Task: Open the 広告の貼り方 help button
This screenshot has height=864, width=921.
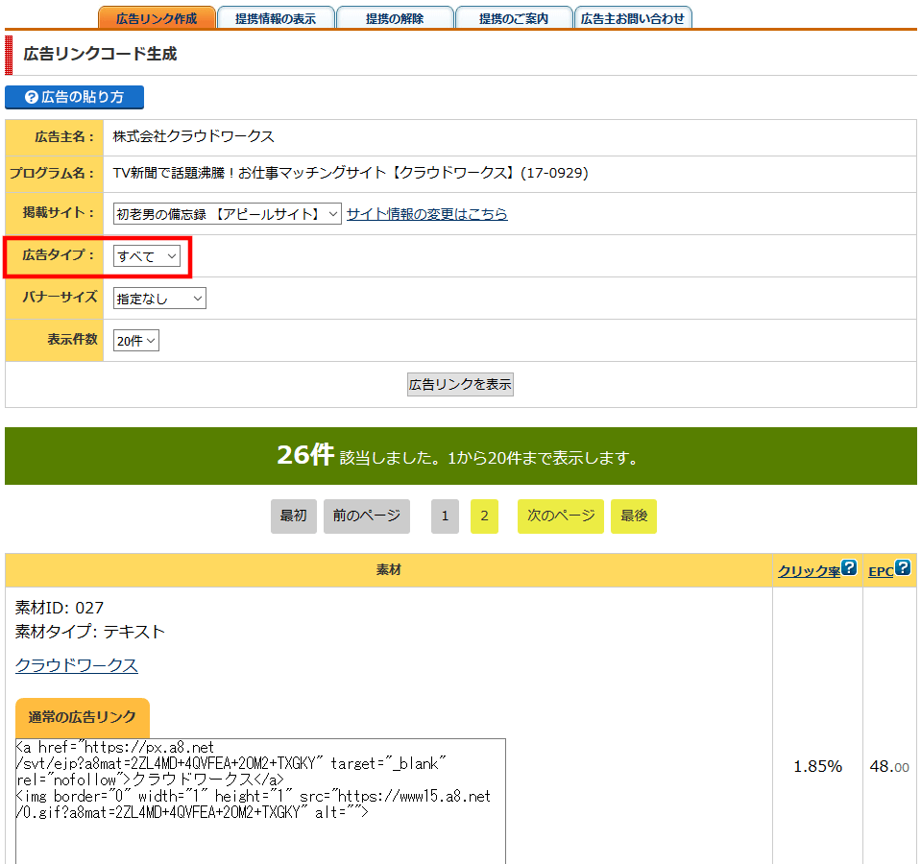Action: point(75,97)
